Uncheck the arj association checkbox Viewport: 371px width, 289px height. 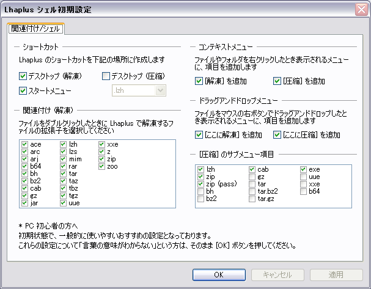[24, 159]
